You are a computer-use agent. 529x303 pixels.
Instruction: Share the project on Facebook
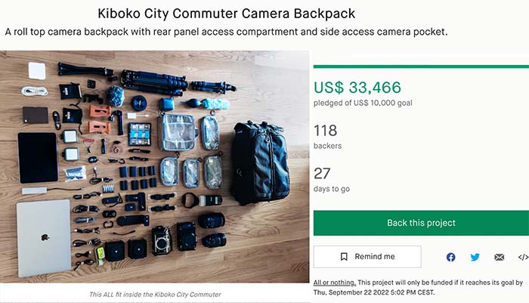click(x=450, y=257)
